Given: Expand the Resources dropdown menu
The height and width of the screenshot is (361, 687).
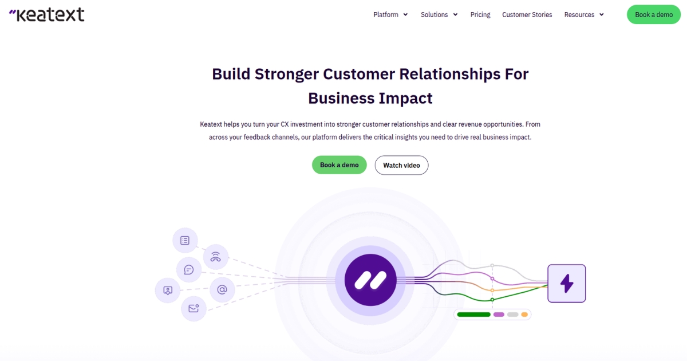Looking at the screenshot, I should [x=584, y=15].
